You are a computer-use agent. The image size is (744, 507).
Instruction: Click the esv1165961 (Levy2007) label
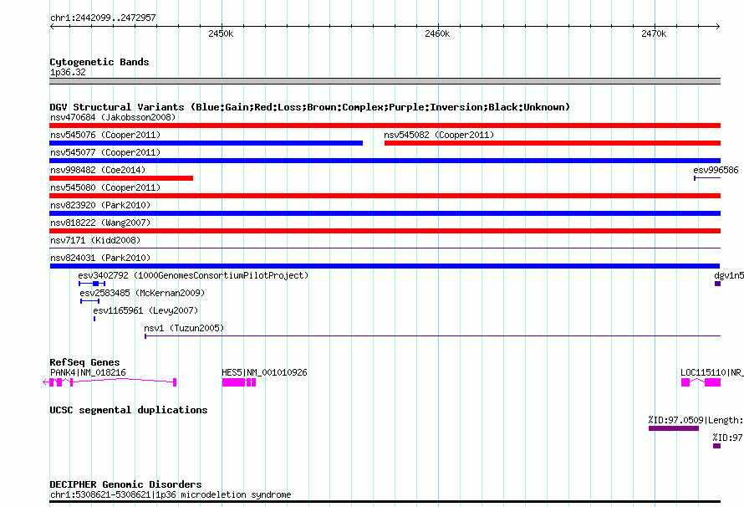145,310
